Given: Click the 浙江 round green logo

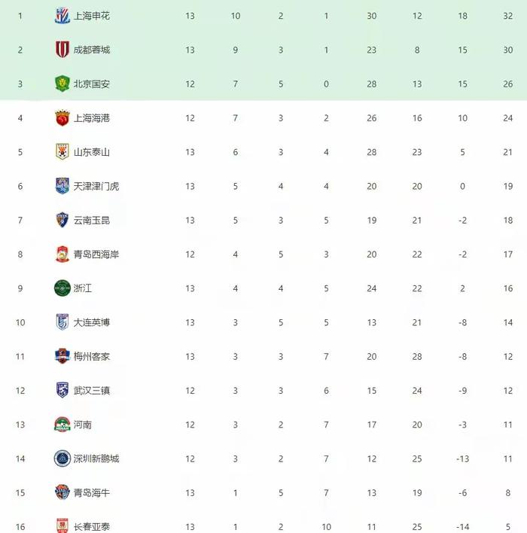Looking at the screenshot, I should point(62,288).
